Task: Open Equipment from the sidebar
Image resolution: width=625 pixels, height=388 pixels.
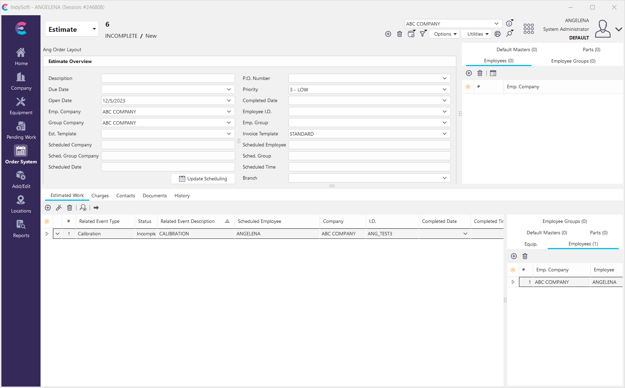Action: click(x=21, y=106)
